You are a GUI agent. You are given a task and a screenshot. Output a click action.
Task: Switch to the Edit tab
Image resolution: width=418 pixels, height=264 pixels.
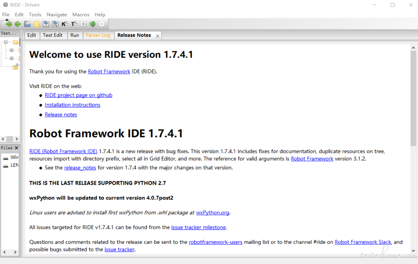click(32, 35)
